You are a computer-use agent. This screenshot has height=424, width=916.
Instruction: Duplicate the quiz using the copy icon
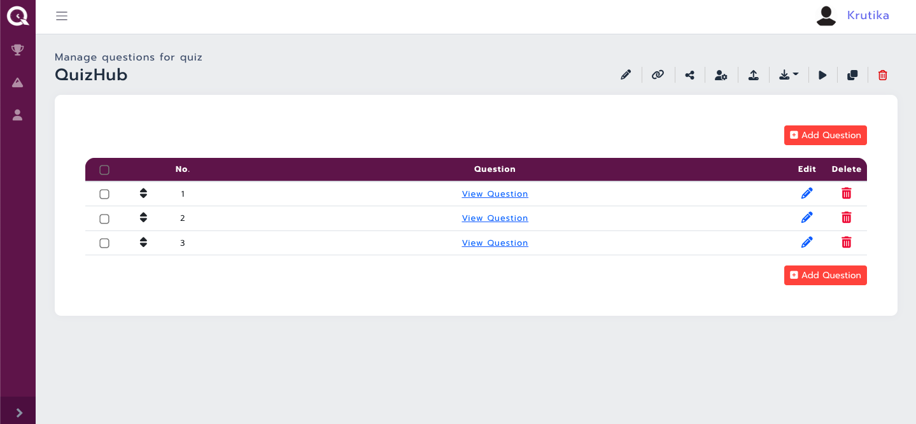[852, 74]
